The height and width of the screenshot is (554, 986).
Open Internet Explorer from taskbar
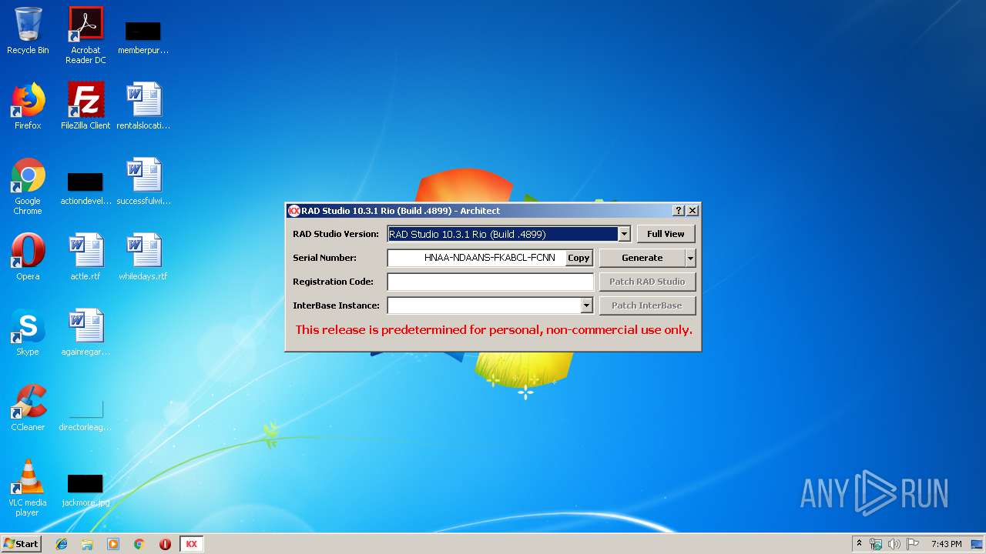point(62,544)
